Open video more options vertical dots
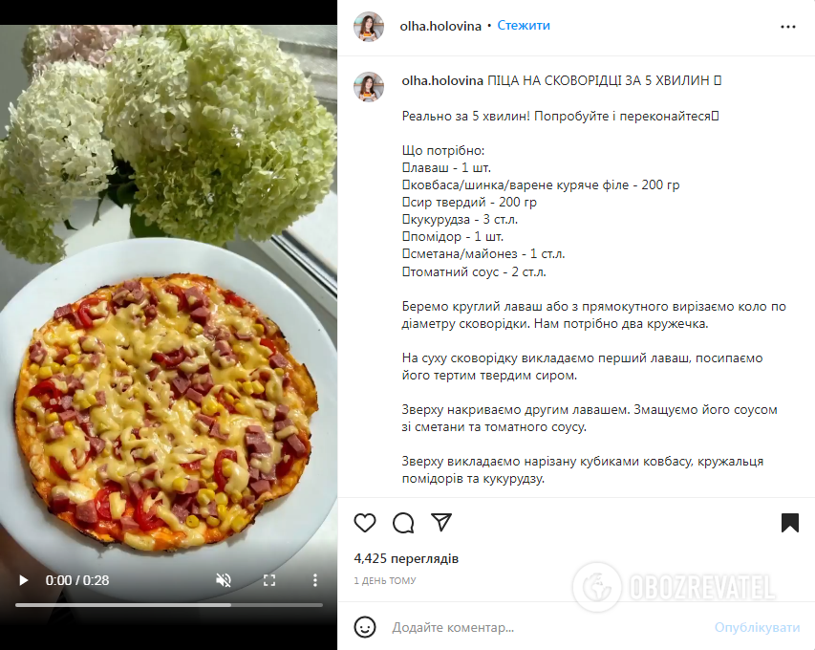 point(315,580)
